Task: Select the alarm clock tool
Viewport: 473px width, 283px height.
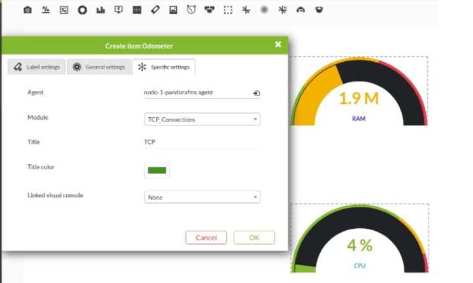Action: click(191, 10)
